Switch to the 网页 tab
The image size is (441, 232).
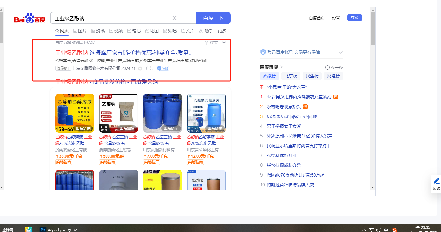click(62, 31)
